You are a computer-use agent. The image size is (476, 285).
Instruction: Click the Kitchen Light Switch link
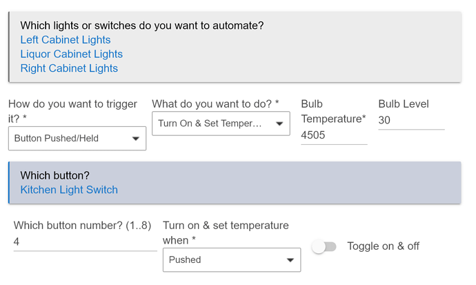[x=69, y=190]
